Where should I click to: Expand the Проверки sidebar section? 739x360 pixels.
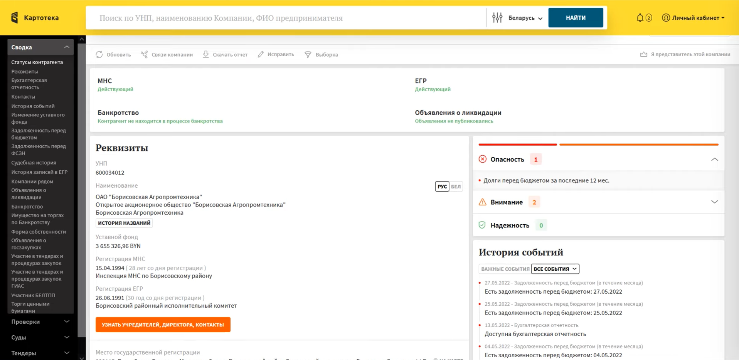tap(39, 321)
